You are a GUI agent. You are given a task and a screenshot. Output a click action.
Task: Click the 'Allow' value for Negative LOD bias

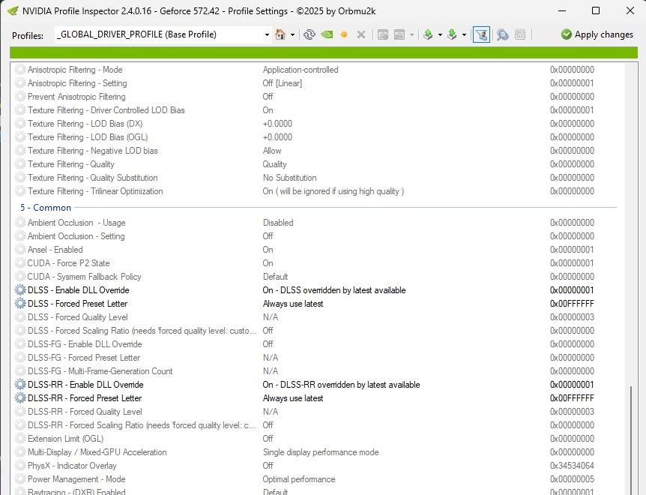pyautogui.click(x=272, y=151)
